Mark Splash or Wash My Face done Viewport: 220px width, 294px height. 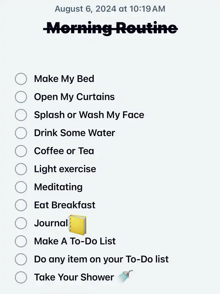coord(21,115)
